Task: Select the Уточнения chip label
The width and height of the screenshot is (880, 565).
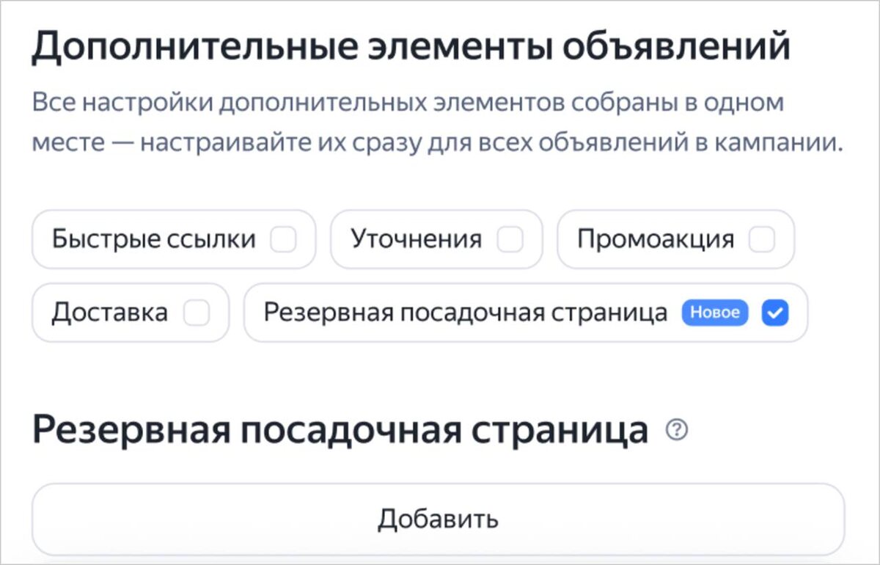Action: (417, 240)
